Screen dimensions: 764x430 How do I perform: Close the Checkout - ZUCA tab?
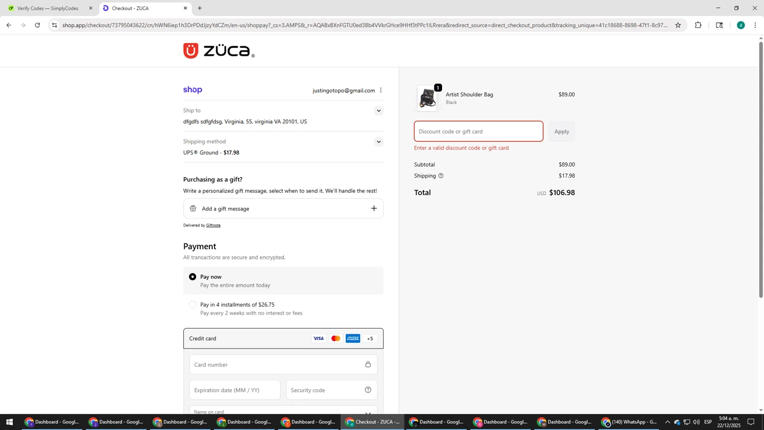185,8
